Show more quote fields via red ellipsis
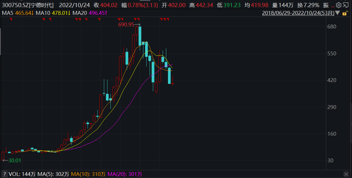352x178 pixels. (333, 6)
